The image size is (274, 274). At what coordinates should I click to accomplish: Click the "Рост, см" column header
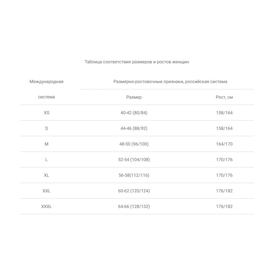pyautogui.click(x=224, y=97)
